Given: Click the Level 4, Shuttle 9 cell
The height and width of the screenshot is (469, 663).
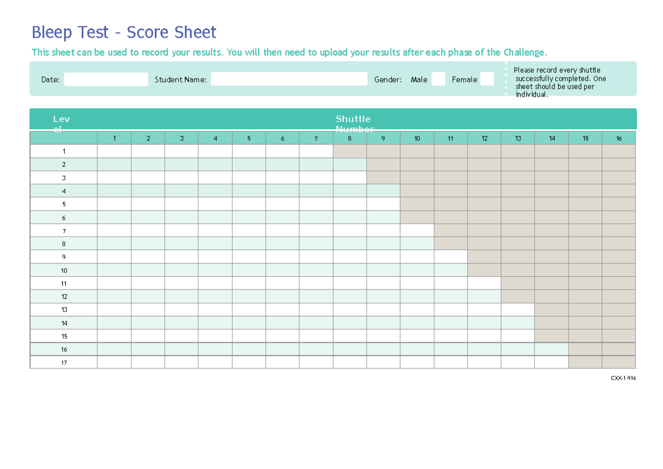Looking at the screenshot, I should tap(383, 191).
